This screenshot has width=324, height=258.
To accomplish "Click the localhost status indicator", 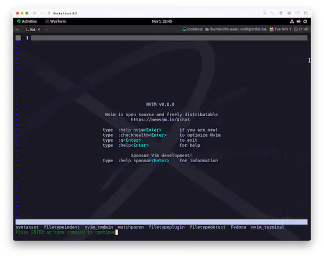I will [x=193, y=29].
